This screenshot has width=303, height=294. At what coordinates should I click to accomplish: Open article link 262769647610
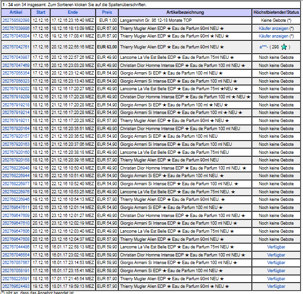click(x=16, y=223)
